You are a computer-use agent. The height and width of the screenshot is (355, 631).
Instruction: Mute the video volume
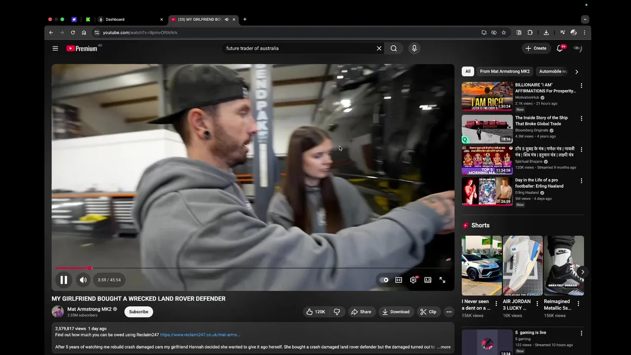(83, 280)
